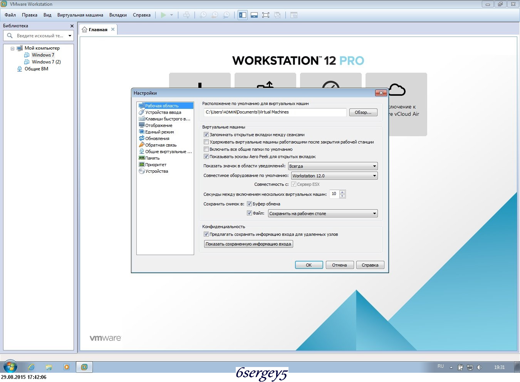520x382 pixels.
Task: Select Память settings category
Action: (x=152, y=158)
